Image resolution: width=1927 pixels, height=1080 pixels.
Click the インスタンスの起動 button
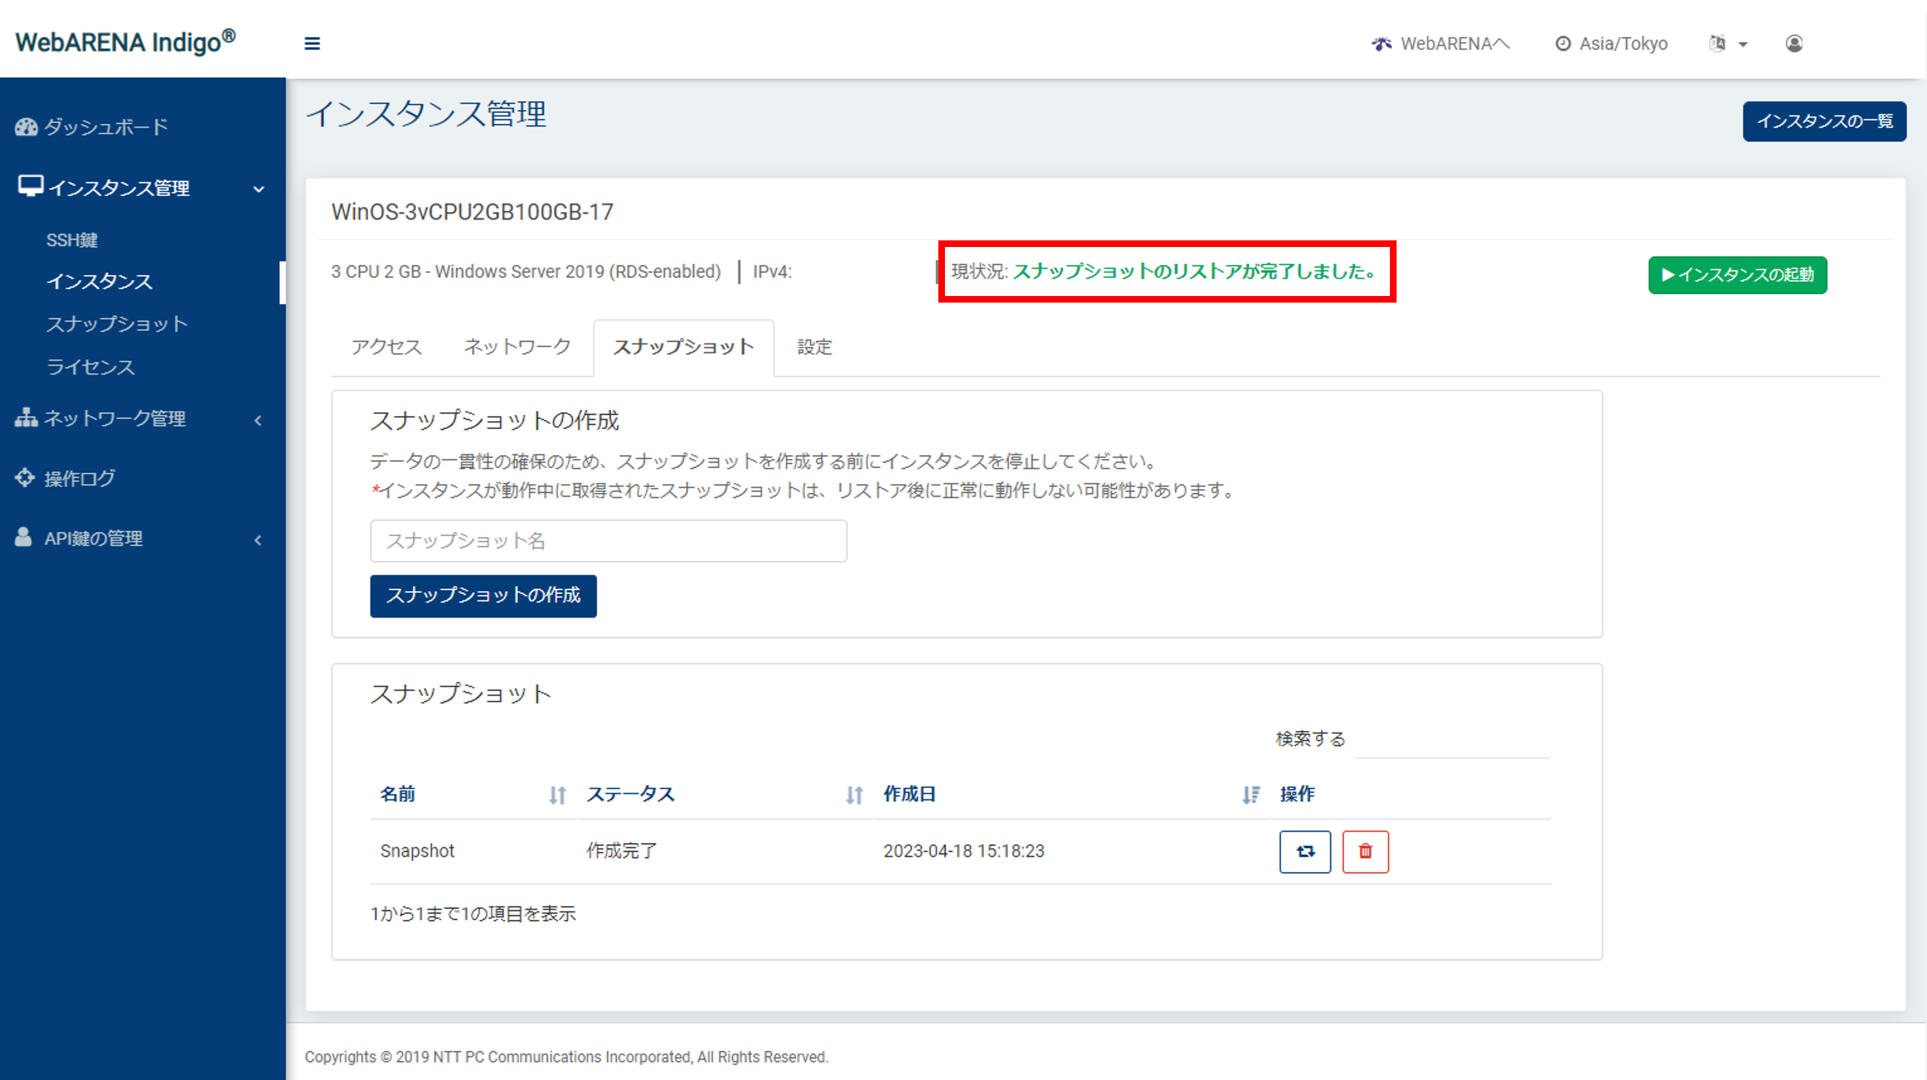1737,275
